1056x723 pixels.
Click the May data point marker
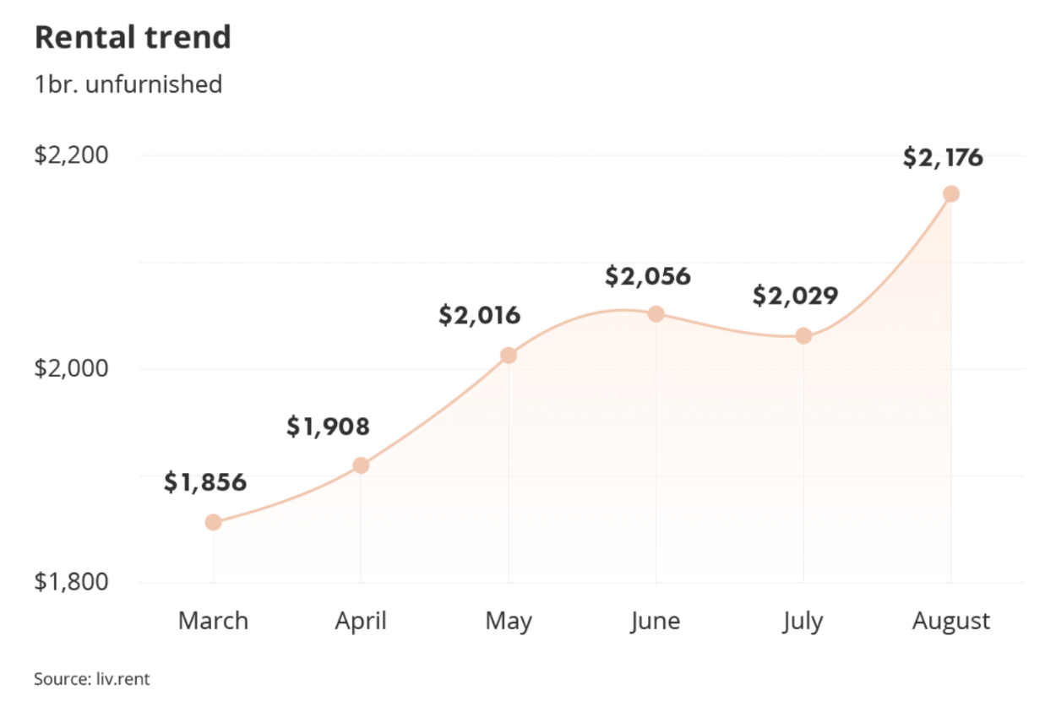click(x=508, y=356)
